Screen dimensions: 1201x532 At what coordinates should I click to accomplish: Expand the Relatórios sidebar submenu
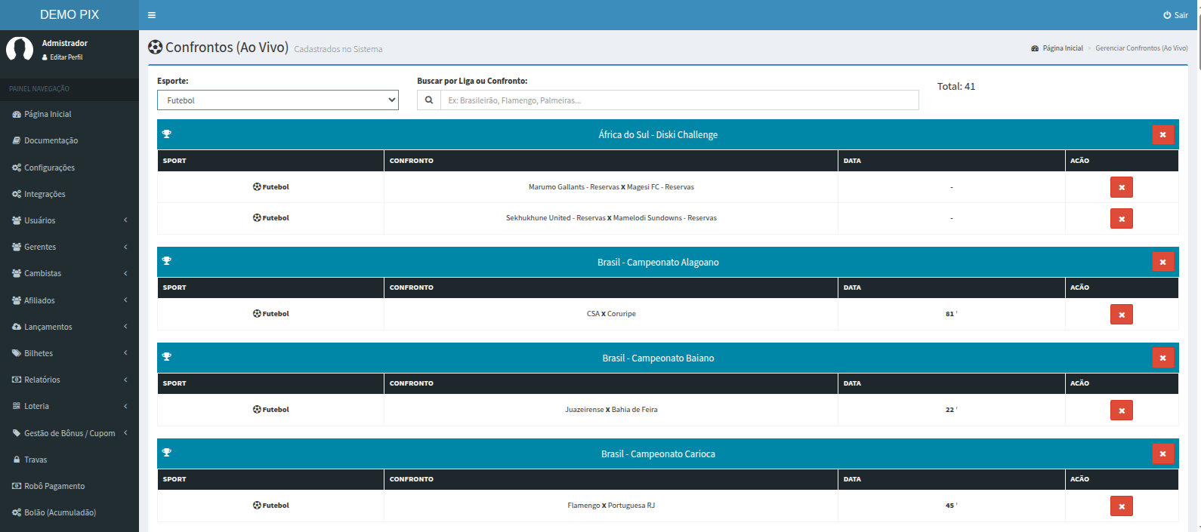(x=69, y=380)
